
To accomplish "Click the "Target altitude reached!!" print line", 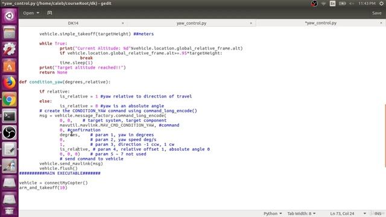I will pos(83,68).
